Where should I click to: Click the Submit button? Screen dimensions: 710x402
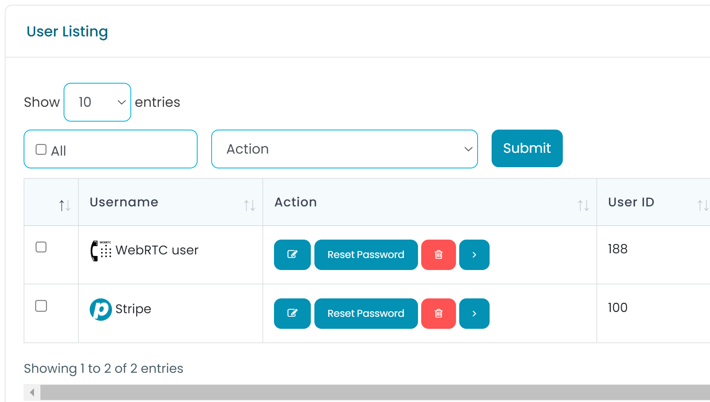coord(527,148)
